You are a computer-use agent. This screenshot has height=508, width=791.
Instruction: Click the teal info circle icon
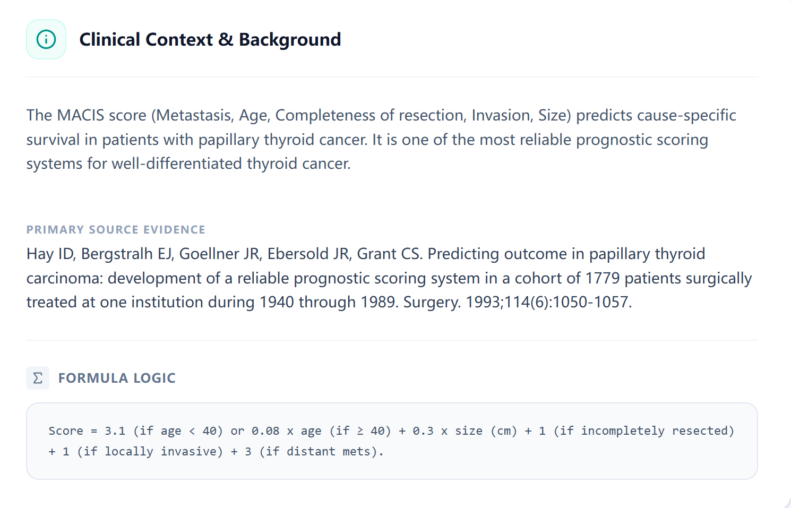click(x=46, y=39)
